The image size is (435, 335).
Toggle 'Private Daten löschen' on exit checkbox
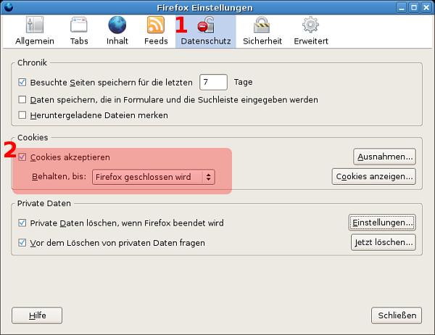[x=22, y=223]
